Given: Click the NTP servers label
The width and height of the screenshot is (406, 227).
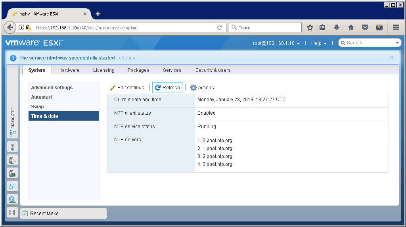Looking at the screenshot, I should [x=127, y=140].
